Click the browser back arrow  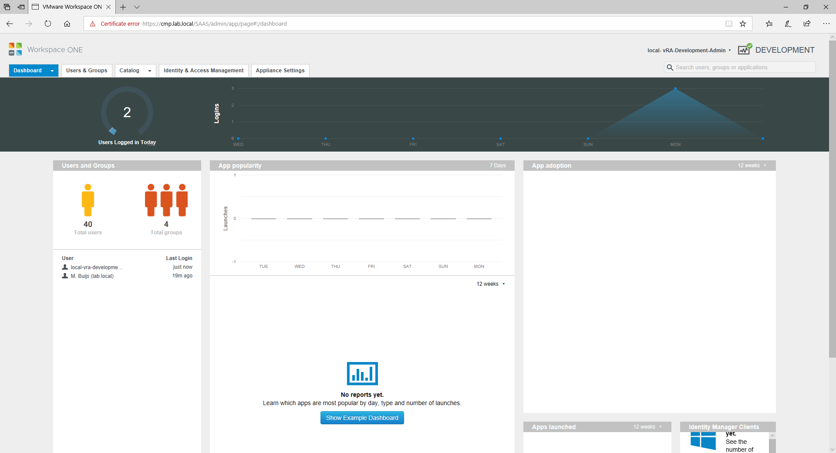click(10, 24)
